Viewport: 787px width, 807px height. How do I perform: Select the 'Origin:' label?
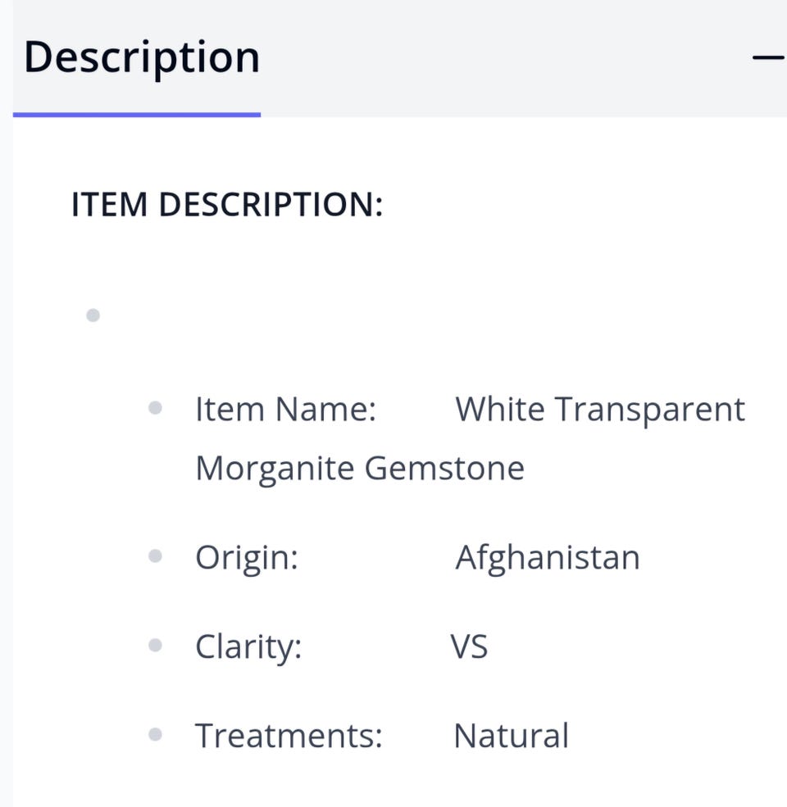click(246, 558)
